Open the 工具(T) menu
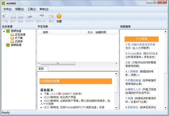Viewport: 169px width, 116px height. pos(32,9)
